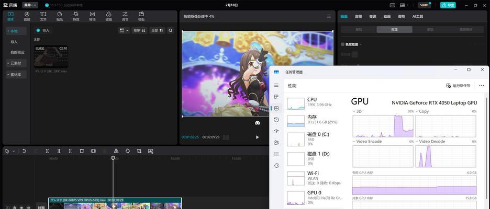Click the split clip tool in timeline toolbar

[47, 151]
